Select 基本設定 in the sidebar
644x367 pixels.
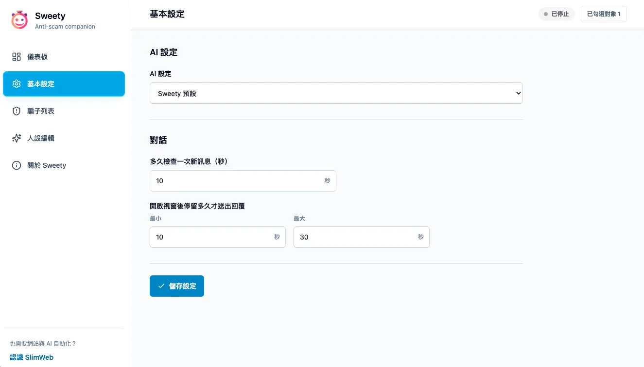point(64,84)
